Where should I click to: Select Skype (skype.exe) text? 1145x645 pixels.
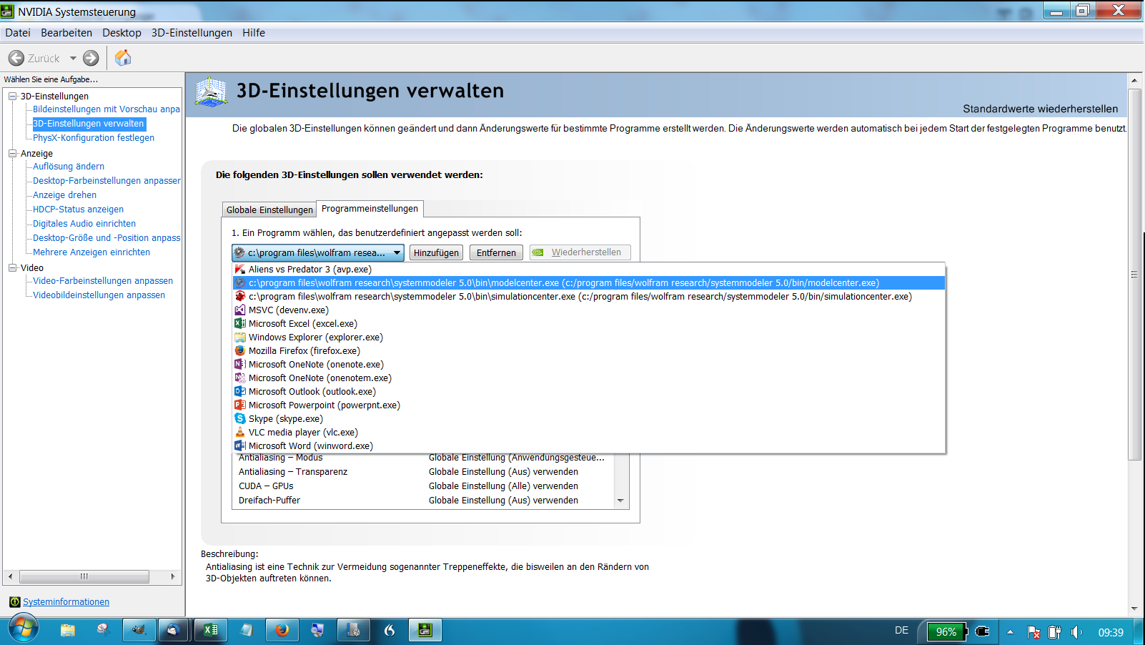click(286, 419)
